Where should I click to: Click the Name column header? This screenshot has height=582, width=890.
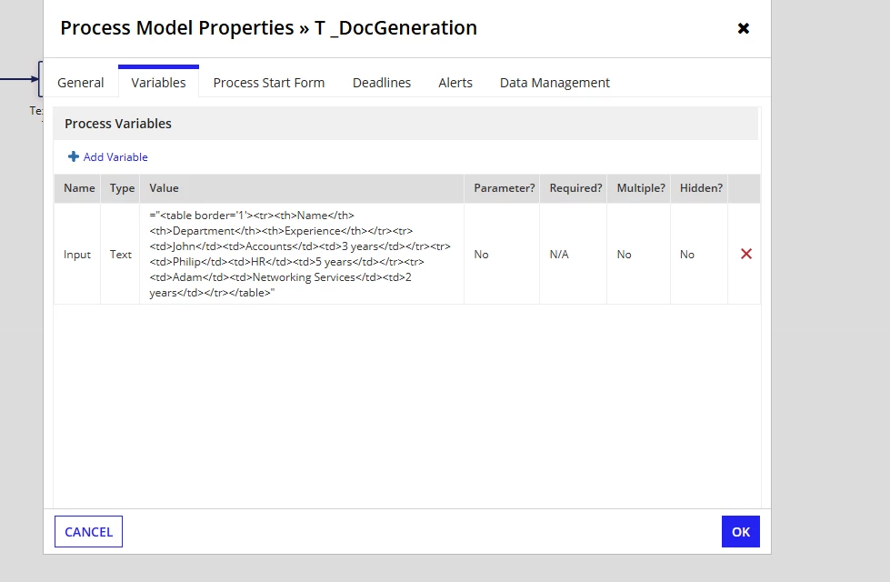point(79,188)
